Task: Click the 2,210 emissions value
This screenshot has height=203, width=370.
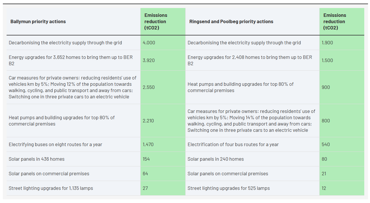Action: 148,121
